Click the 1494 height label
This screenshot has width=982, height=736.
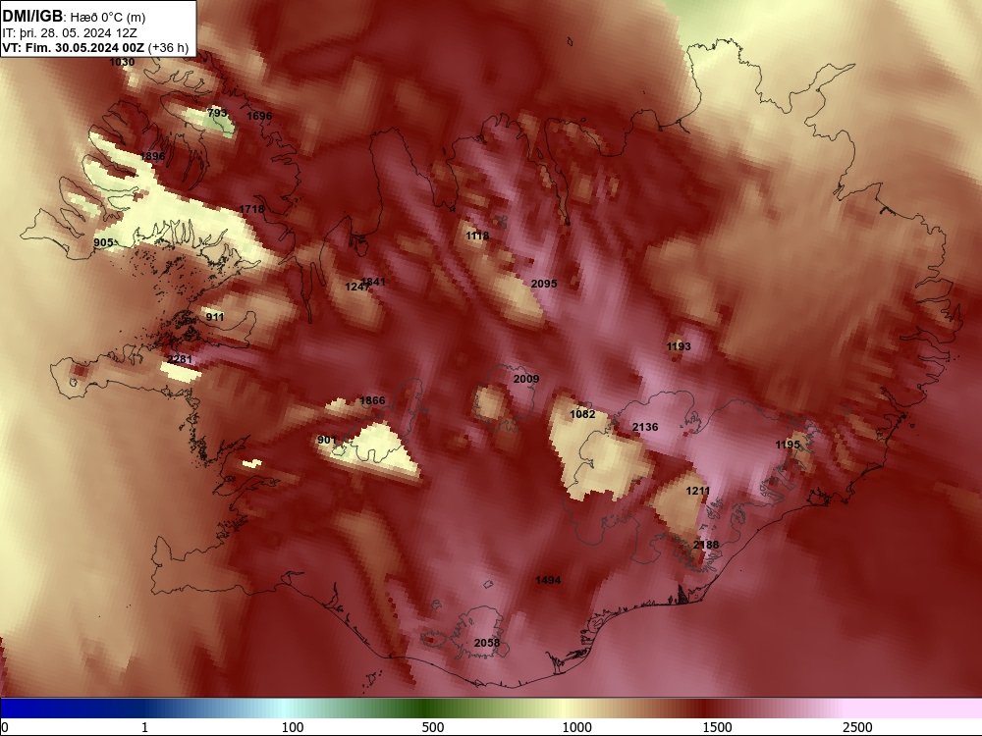pyautogui.click(x=548, y=580)
